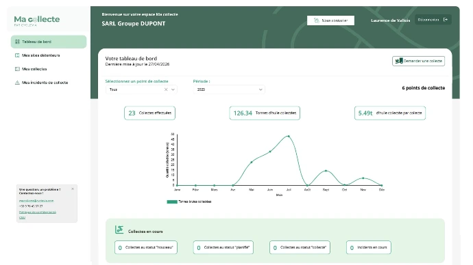Screen dimensions: 473x265
Task: Open Mes collectes menu item
Action: (x=34, y=69)
